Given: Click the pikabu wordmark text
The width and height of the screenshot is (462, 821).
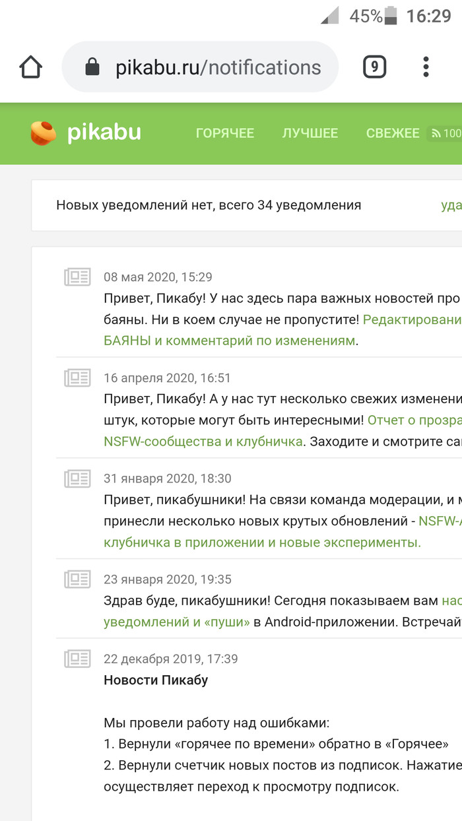Looking at the screenshot, I should click(104, 133).
